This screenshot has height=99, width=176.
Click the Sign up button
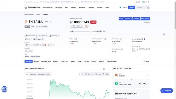tap(131, 7)
